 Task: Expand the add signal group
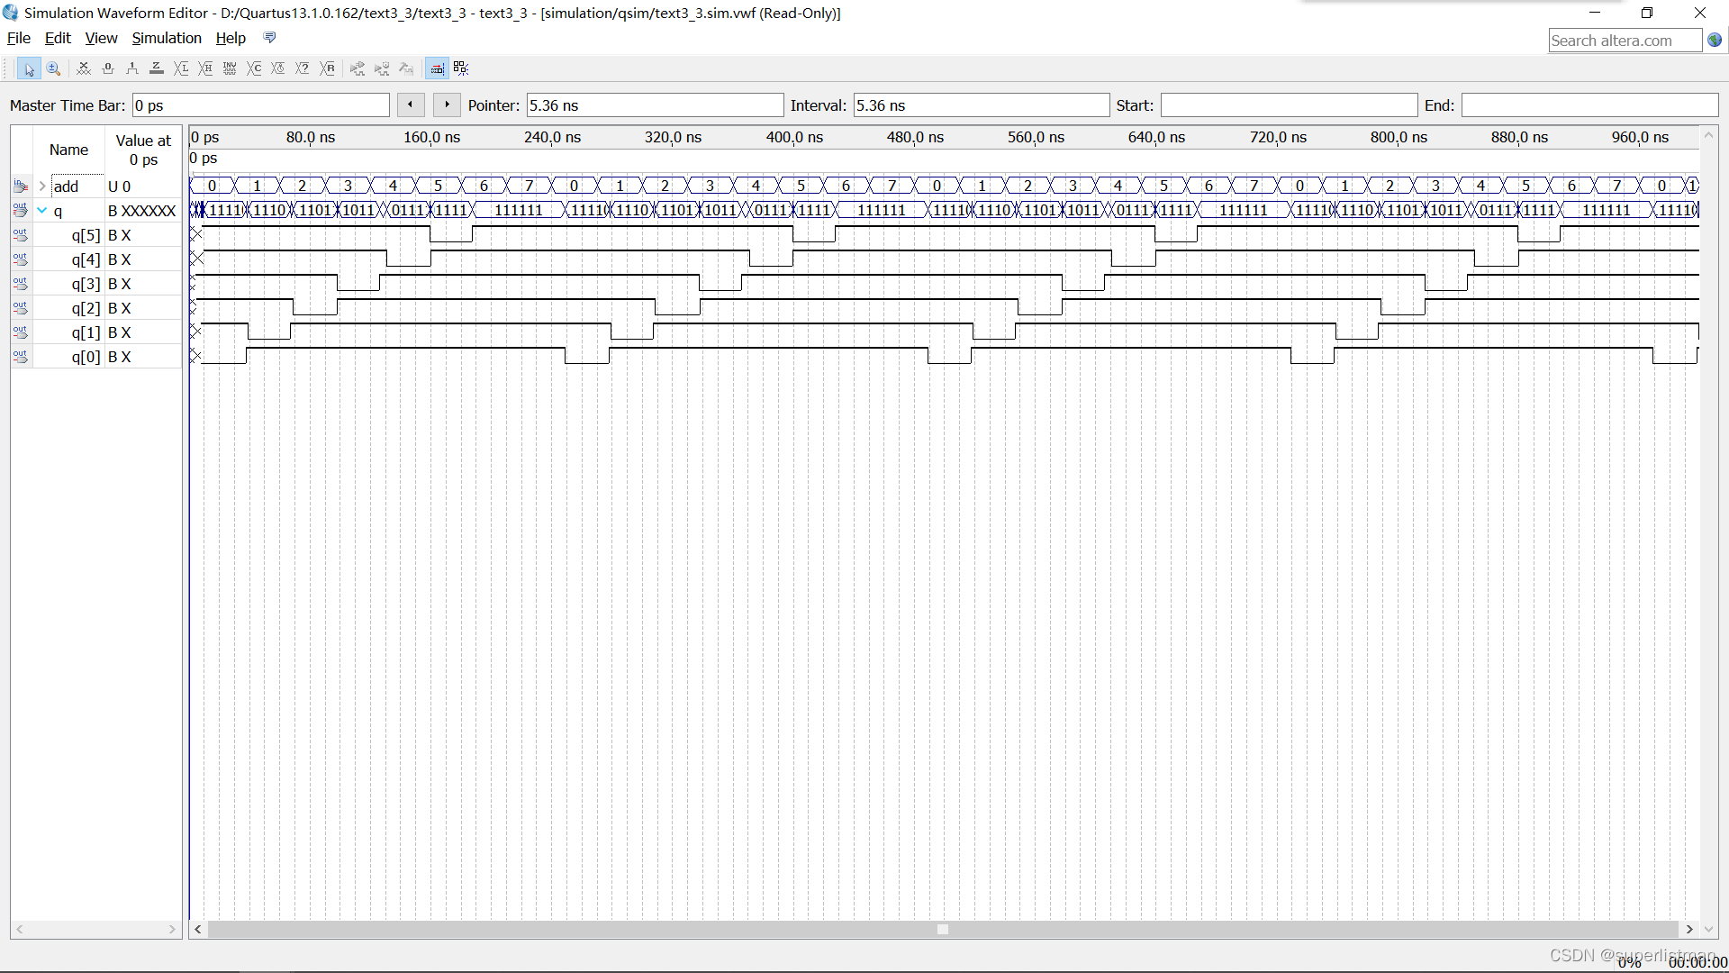point(42,186)
